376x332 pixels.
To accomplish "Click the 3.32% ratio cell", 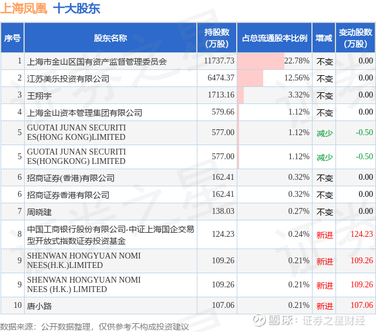I will pyautogui.click(x=274, y=95).
